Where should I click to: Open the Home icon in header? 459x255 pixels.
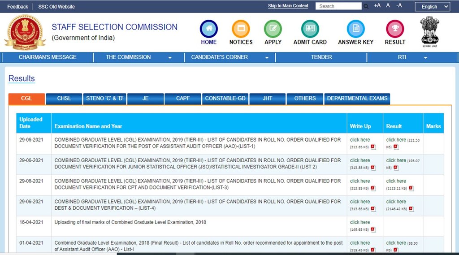pyautogui.click(x=209, y=29)
